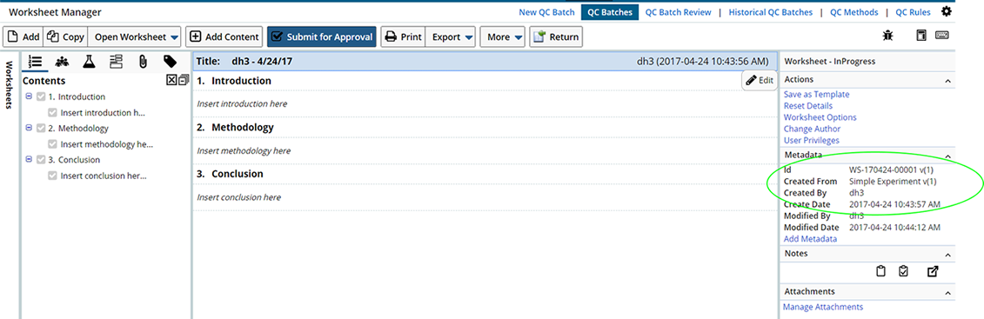
Task: Open the Export dropdown
Action: pos(451,37)
